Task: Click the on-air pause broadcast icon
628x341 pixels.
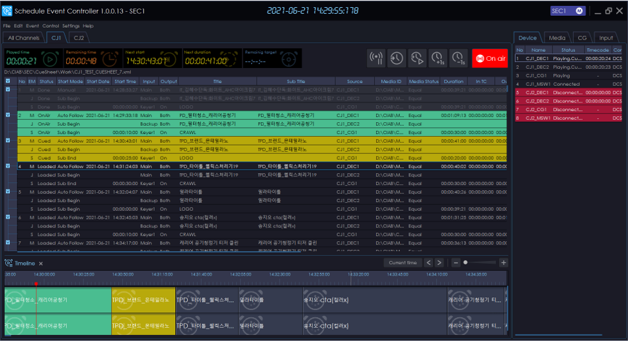Action: click(376, 58)
